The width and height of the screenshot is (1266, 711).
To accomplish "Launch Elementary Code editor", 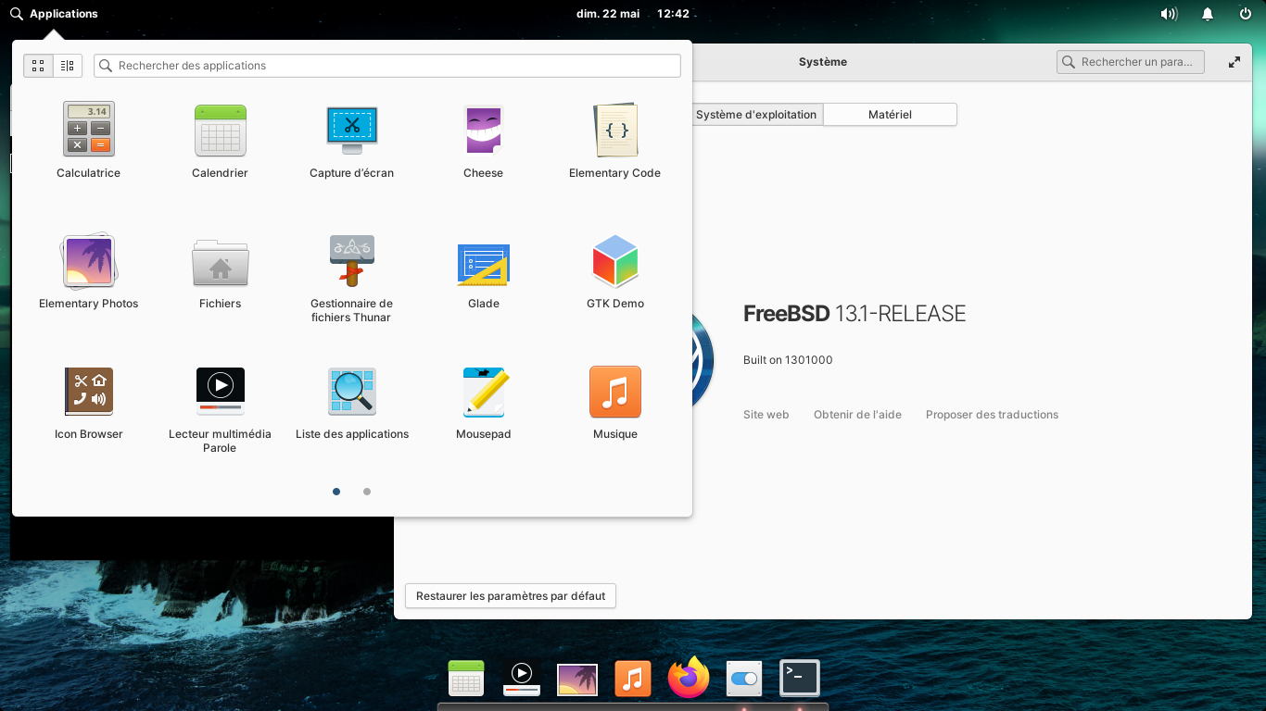I will [x=614, y=140].
